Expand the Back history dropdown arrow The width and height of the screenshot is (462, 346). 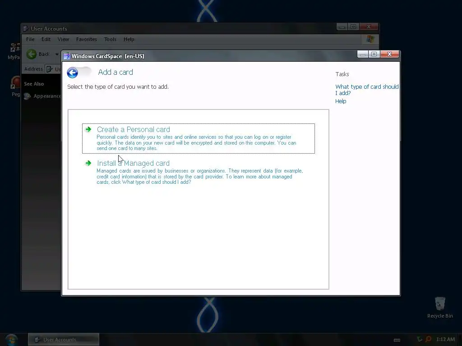pyautogui.click(x=57, y=54)
